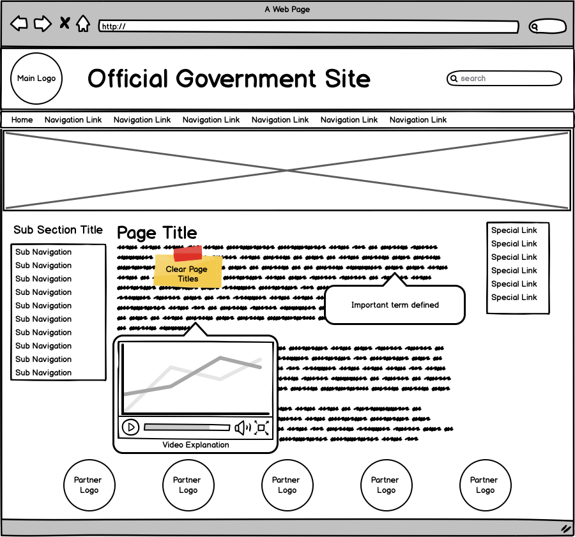Go to the browser home icon
575x537 pixels.
pyautogui.click(x=83, y=24)
